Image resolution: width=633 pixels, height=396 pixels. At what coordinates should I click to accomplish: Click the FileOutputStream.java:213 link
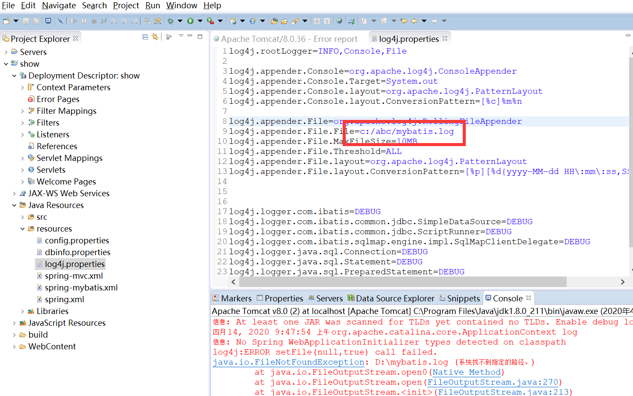[x=503, y=392]
